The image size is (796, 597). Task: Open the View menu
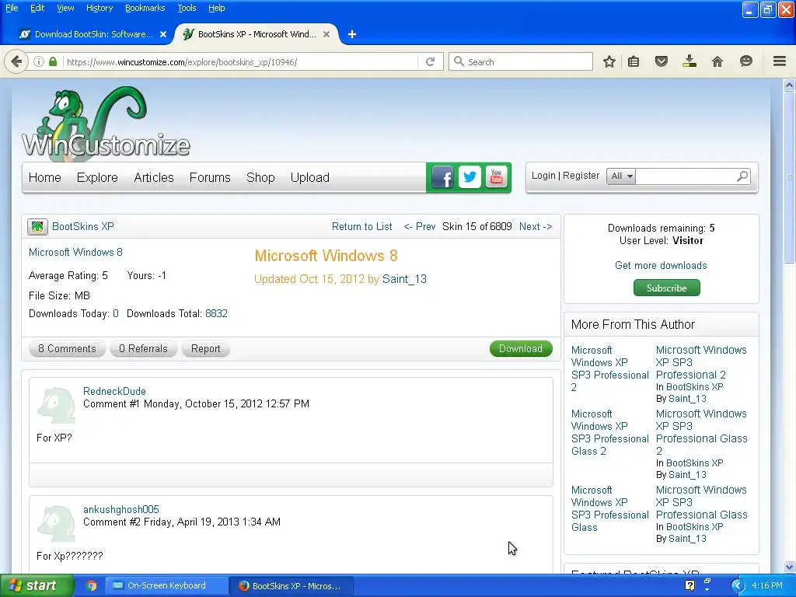[x=65, y=8]
